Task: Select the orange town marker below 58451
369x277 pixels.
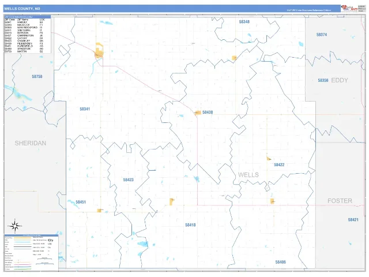Action: tap(99, 210)
